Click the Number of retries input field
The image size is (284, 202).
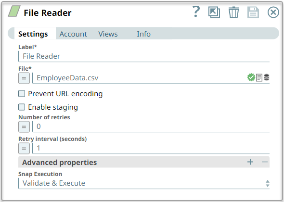pos(151,126)
